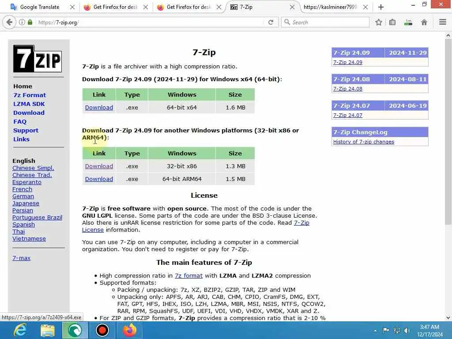Switch language to Thai
Viewport: 452px width, 339px height.
(x=19, y=231)
